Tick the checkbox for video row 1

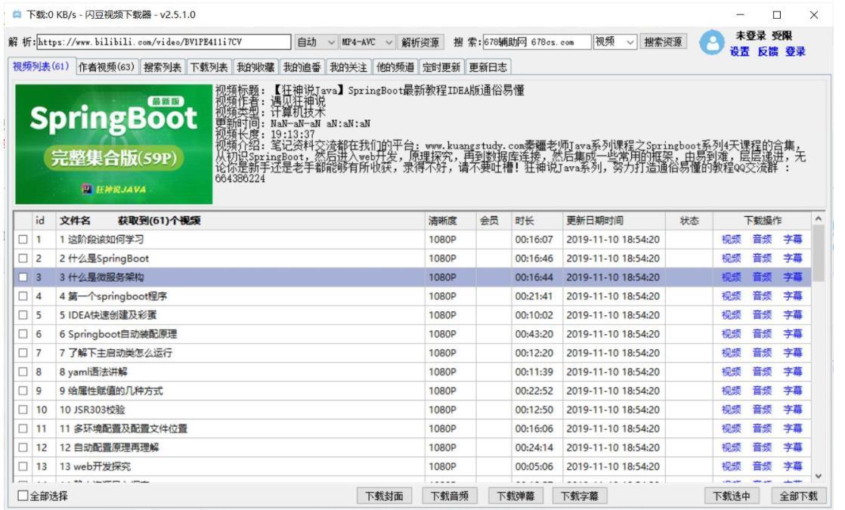click(23, 240)
